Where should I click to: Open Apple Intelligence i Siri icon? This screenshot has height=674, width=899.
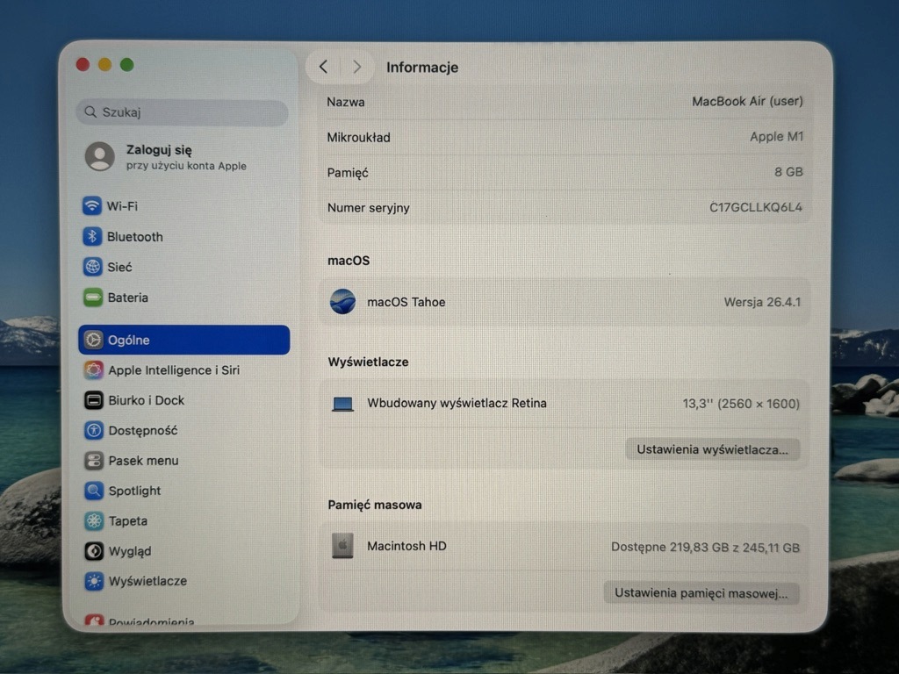pyautogui.click(x=93, y=370)
